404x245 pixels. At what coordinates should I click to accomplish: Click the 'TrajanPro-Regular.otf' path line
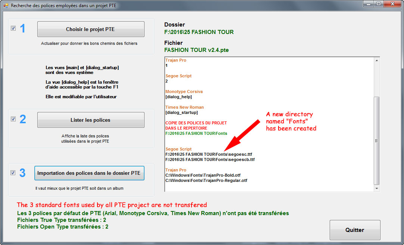coord(206,180)
